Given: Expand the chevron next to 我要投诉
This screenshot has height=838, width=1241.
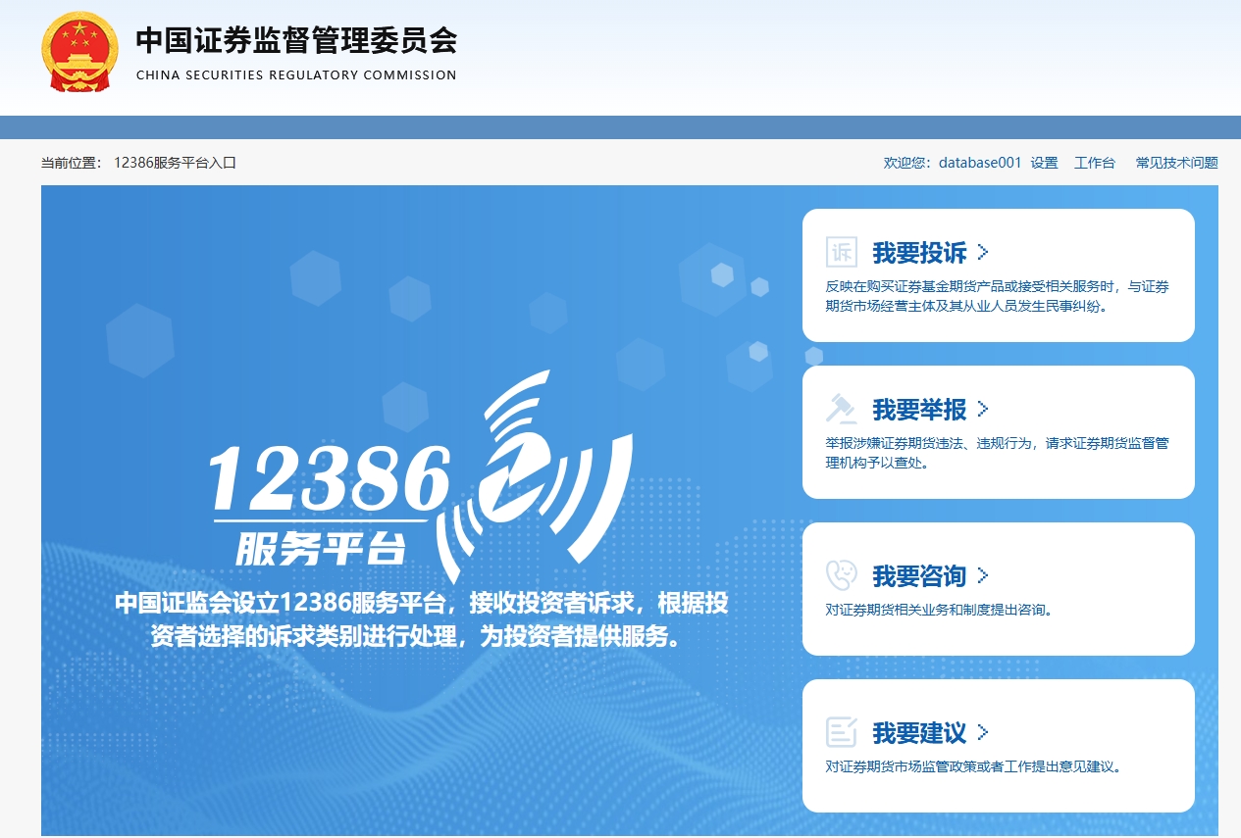Looking at the screenshot, I should click(983, 253).
